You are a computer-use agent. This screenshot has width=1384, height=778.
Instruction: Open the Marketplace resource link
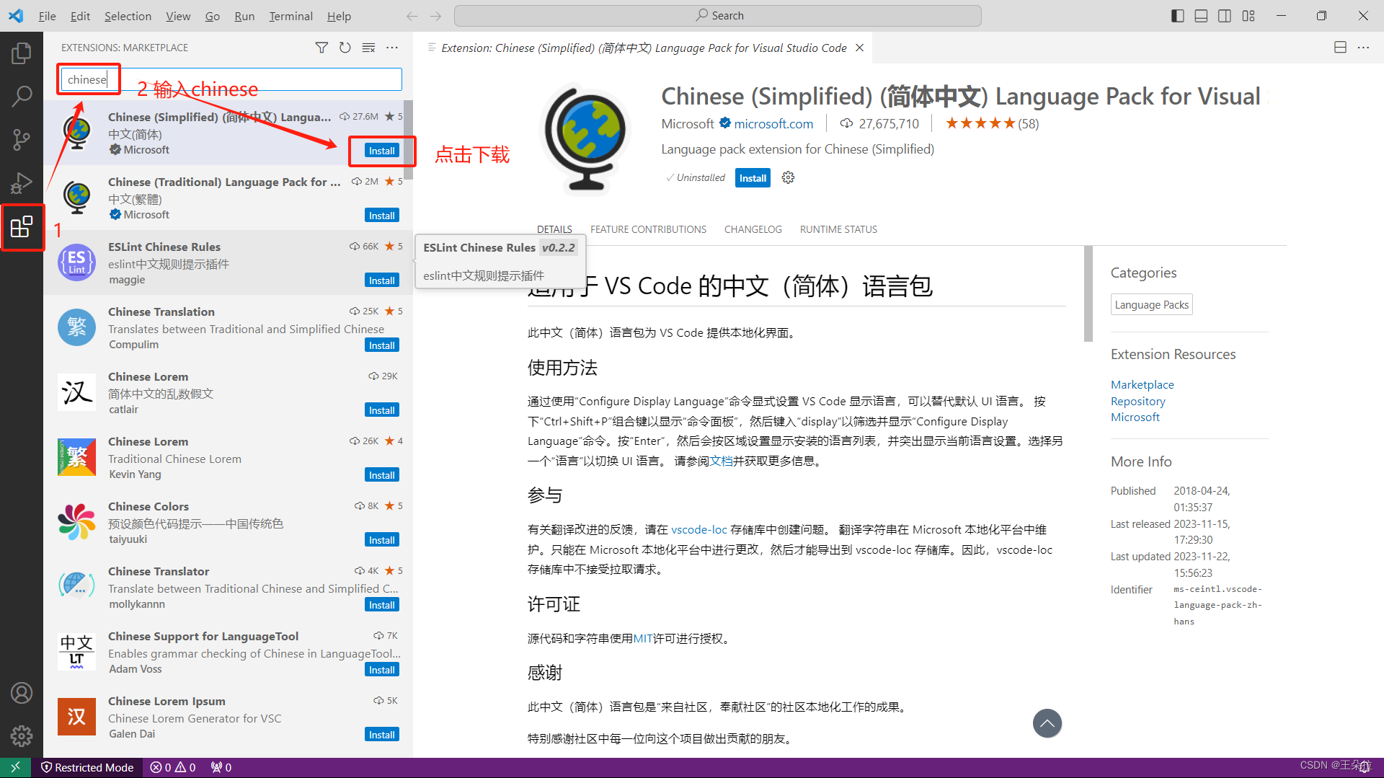point(1142,384)
